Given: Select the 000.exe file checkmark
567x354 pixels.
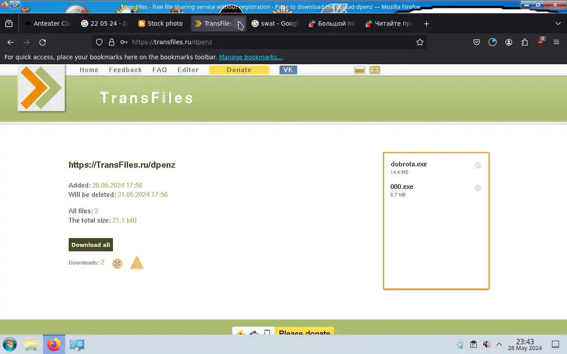Looking at the screenshot, I should [x=478, y=188].
